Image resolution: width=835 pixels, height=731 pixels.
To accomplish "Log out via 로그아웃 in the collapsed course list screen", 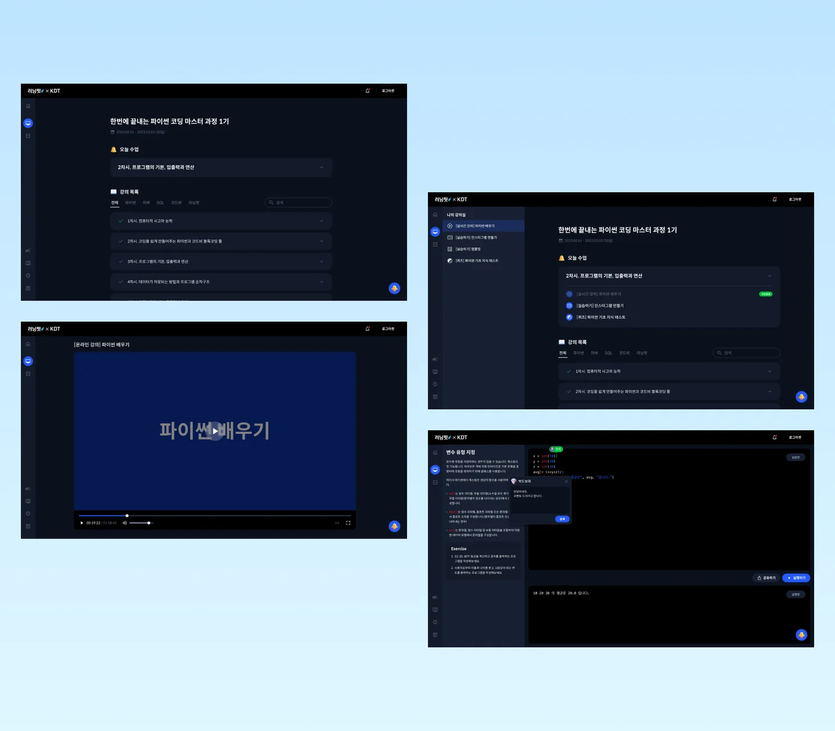I will 388,91.
